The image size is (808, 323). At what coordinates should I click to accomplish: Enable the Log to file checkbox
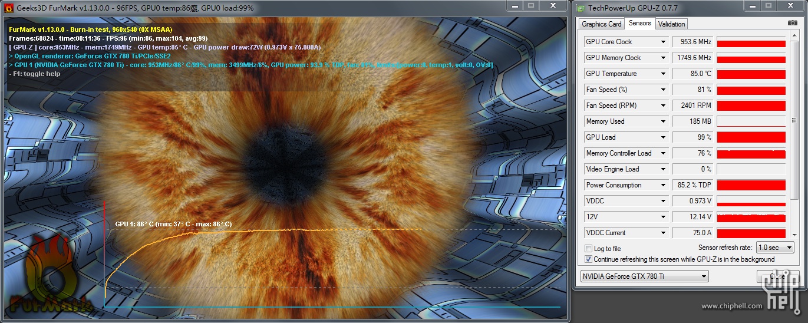588,249
